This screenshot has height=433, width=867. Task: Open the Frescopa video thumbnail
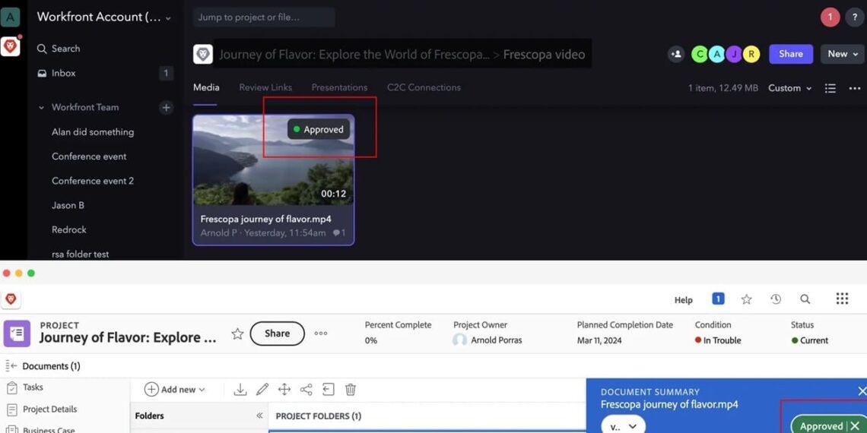(x=273, y=160)
